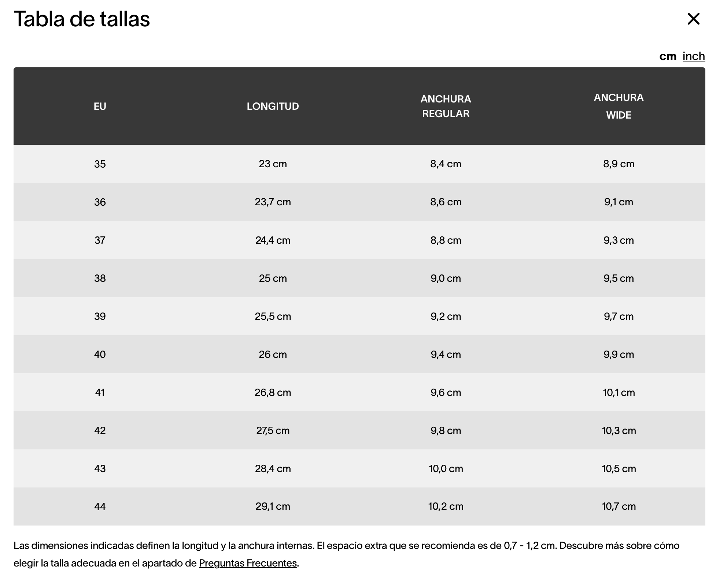Click the EU column header
Image resolution: width=716 pixels, height=587 pixels.
[100, 106]
